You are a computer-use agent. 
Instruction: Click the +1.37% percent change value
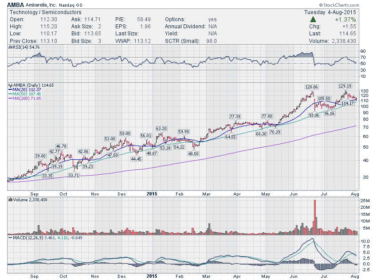[x=345, y=19]
